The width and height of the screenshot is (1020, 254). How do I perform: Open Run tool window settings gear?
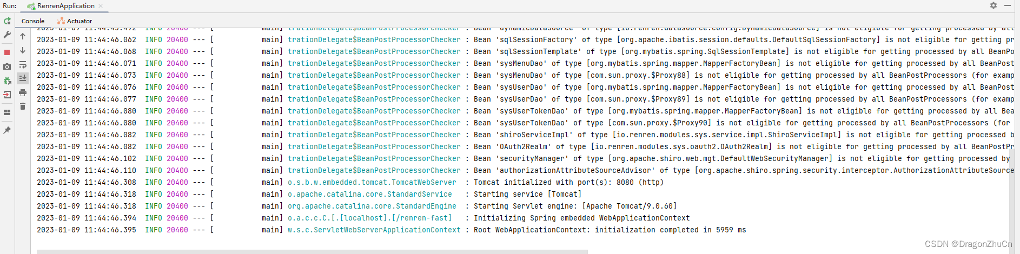(993, 5)
